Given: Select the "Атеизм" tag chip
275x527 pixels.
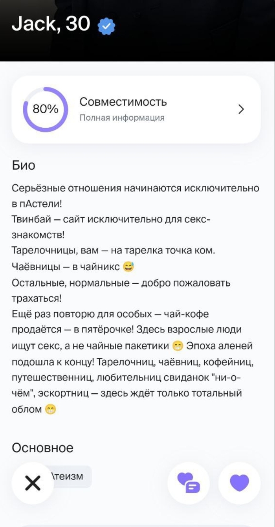Looking at the screenshot, I should (69, 476).
